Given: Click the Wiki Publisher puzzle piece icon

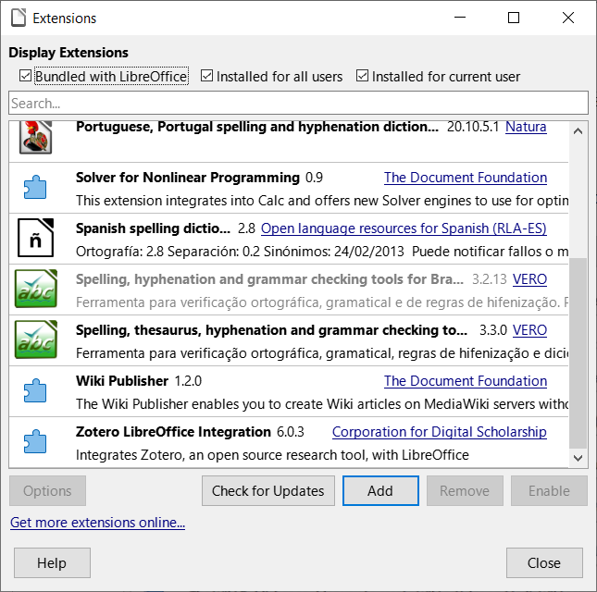Looking at the screenshot, I should [x=35, y=390].
